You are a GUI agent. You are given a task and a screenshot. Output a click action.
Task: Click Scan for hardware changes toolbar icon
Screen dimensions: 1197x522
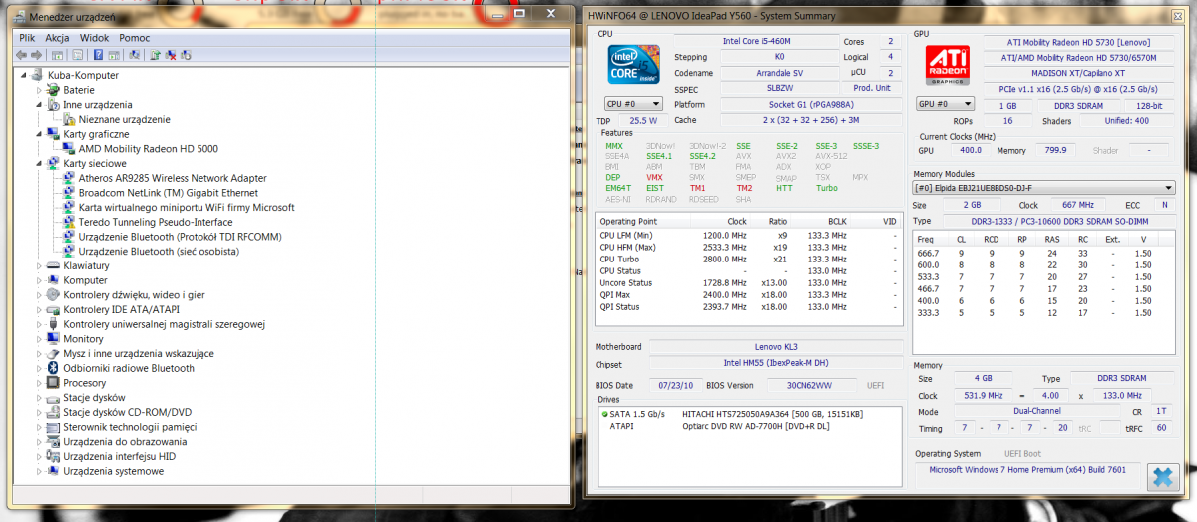point(134,55)
